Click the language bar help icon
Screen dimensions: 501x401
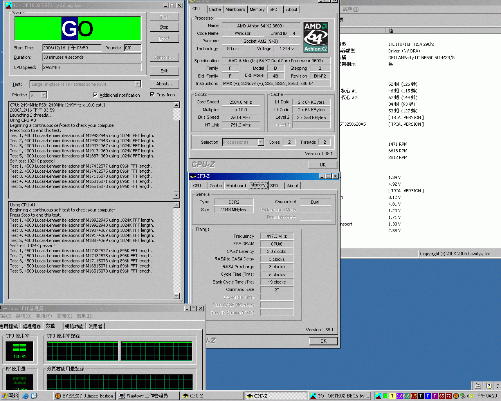pyautogui.click(x=488, y=386)
